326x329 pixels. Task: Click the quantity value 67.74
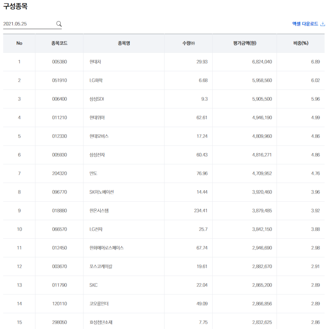tap(202, 248)
